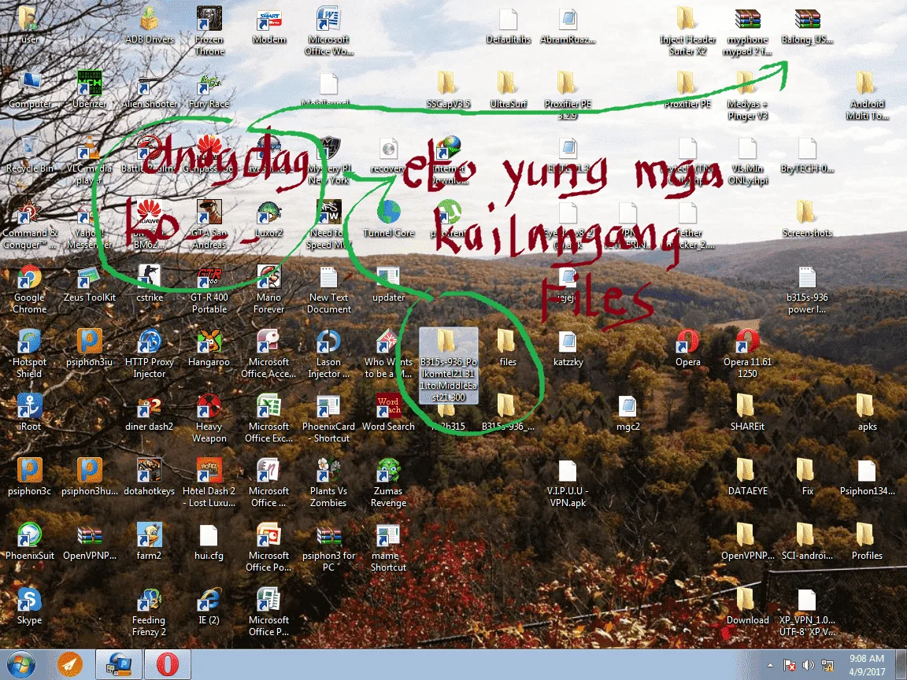Viewport: 907px width, 680px height.
Task: Open the Recycle Bin
Action: pyautogui.click(x=29, y=155)
